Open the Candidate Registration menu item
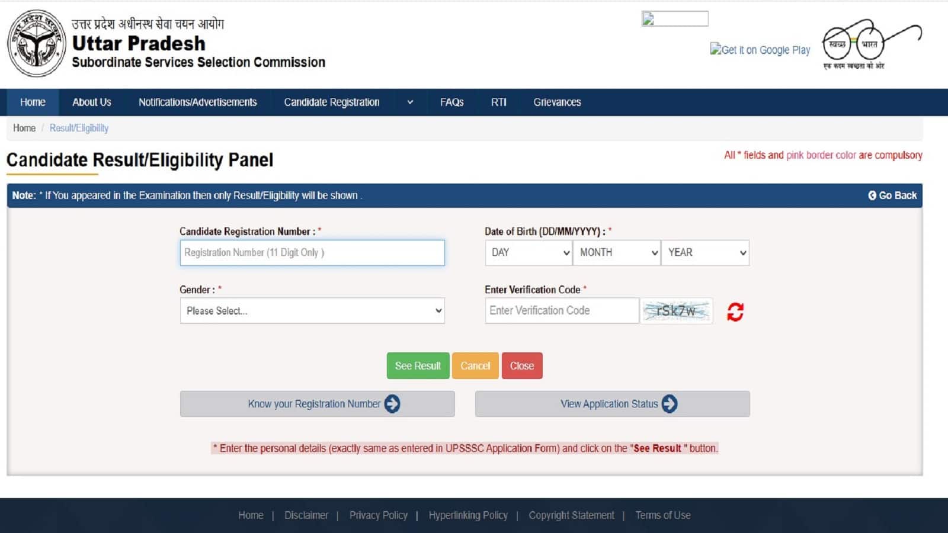Image resolution: width=948 pixels, height=533 pixels. [332, 102]
